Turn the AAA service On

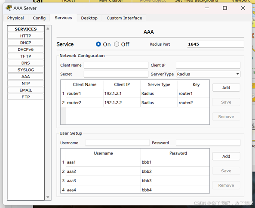click(98, 44)
